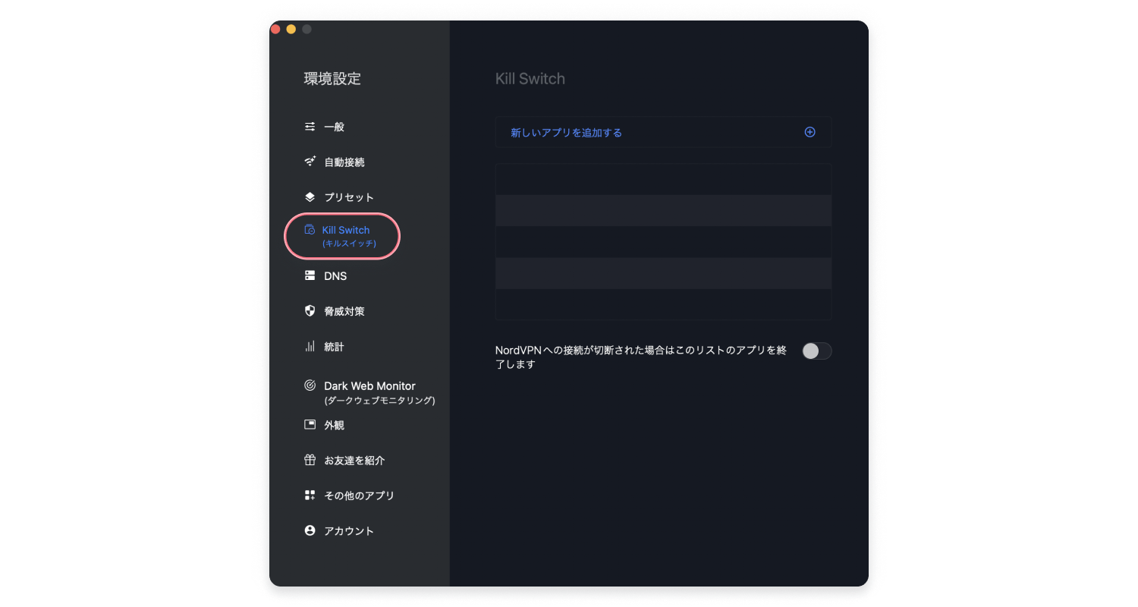
Task: Click the 一般 sliders icon
Action: [310, 127]
